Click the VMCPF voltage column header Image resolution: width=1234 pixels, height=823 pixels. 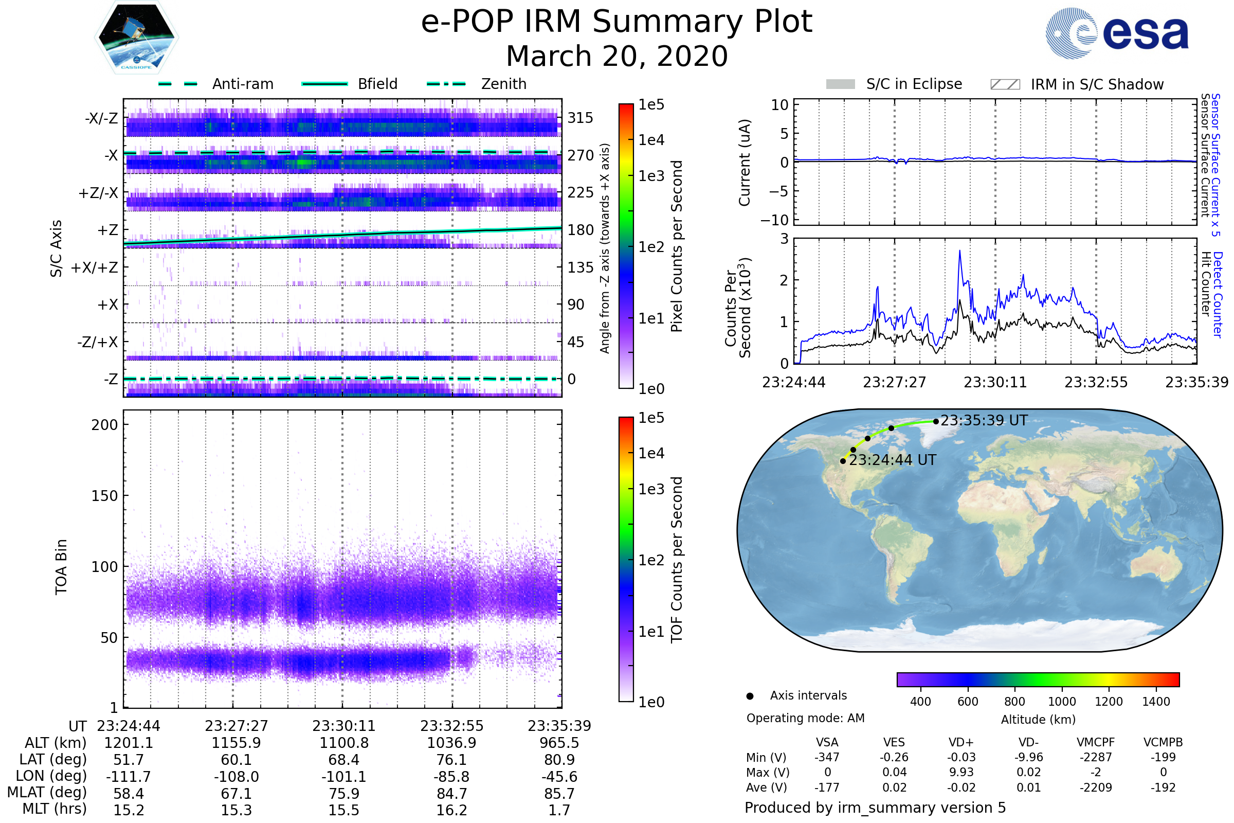click(x=1096, y=743)
